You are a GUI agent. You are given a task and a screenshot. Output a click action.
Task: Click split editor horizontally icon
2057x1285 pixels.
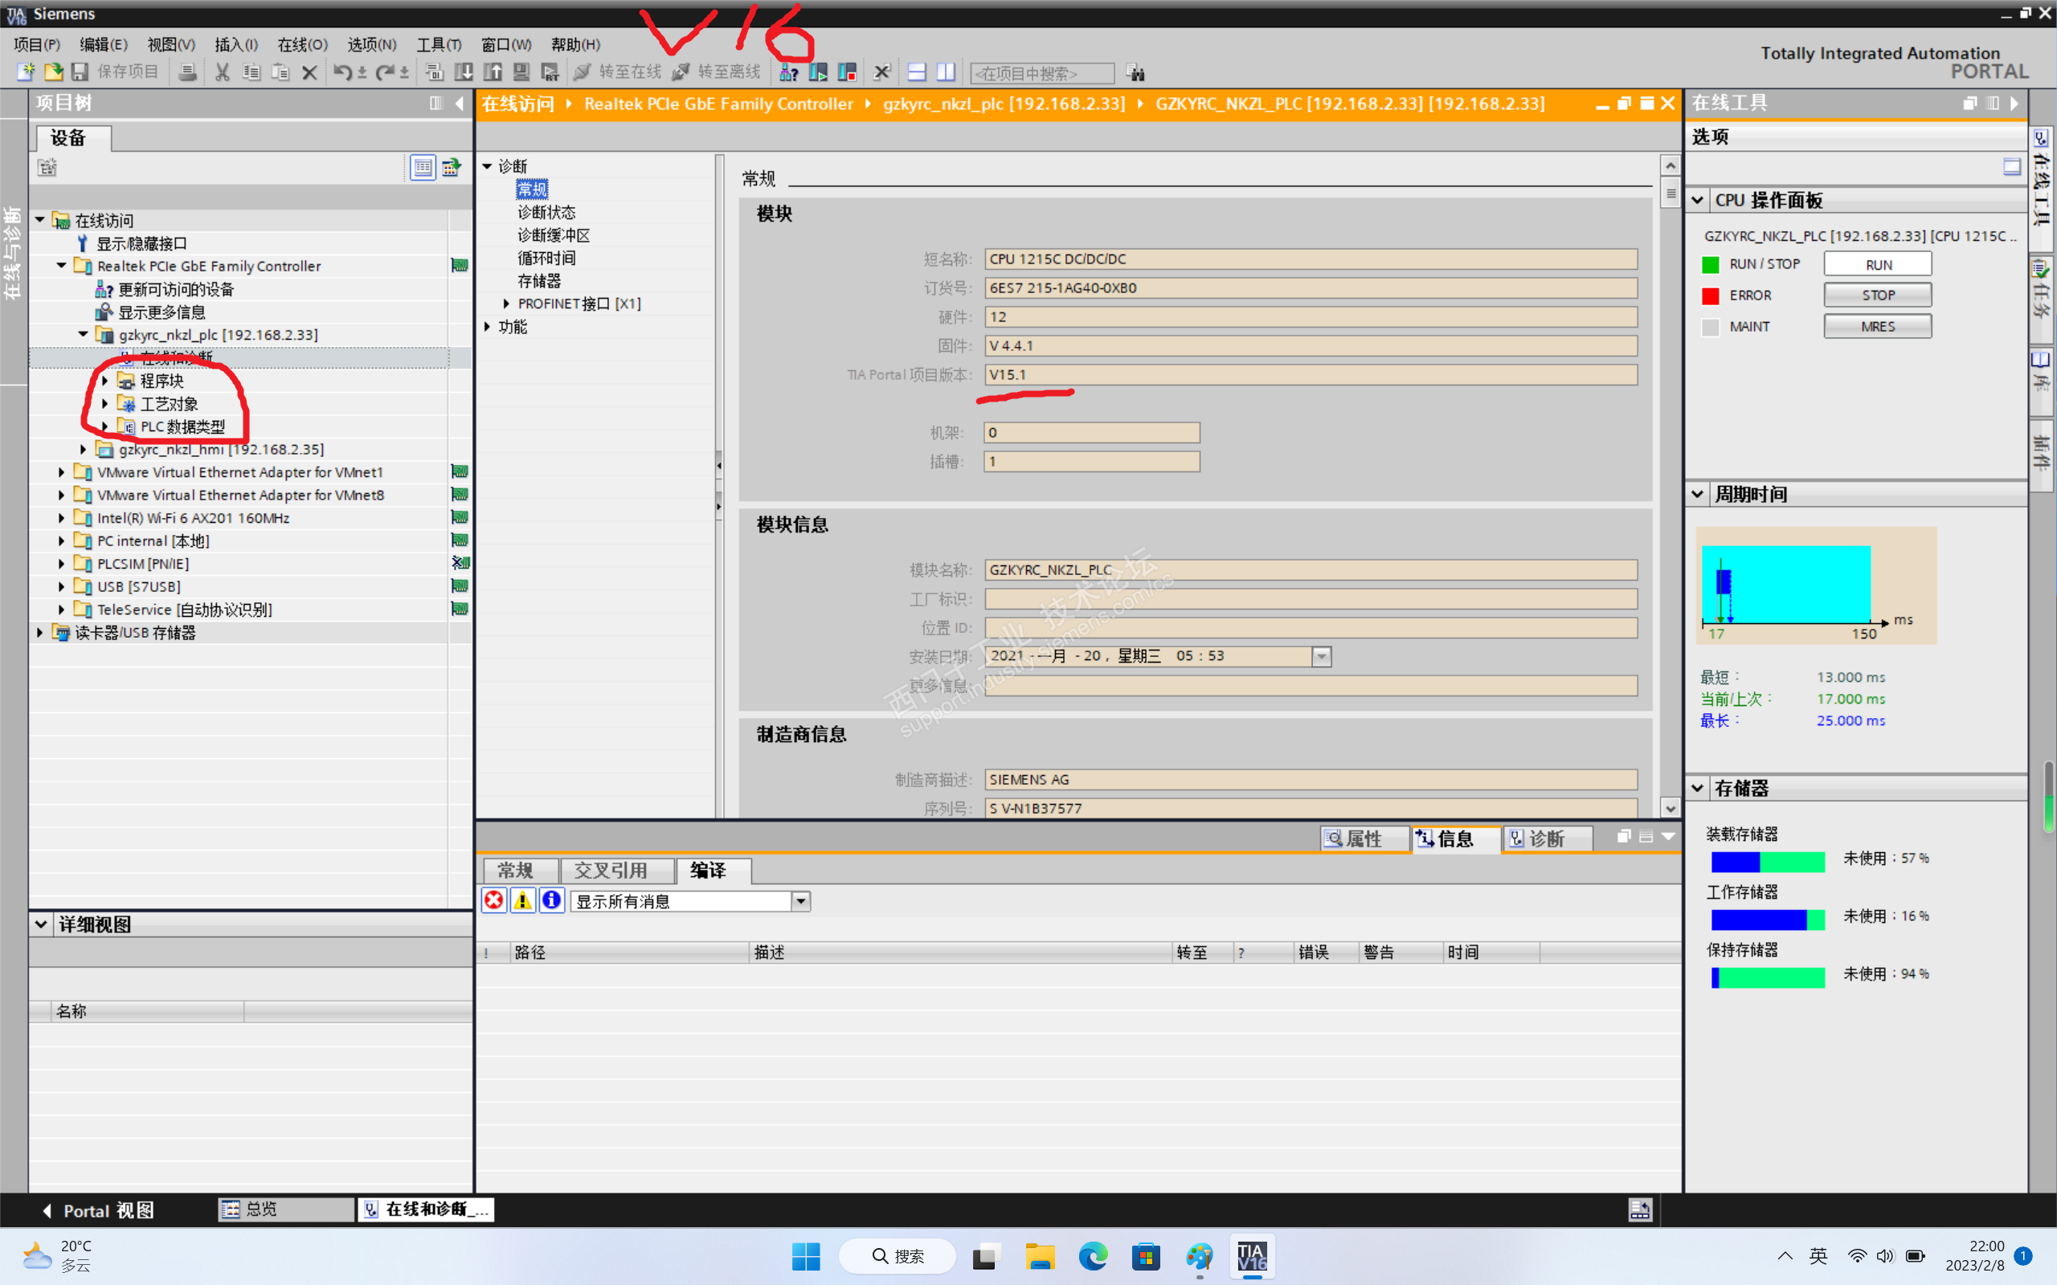pos(916,73)
